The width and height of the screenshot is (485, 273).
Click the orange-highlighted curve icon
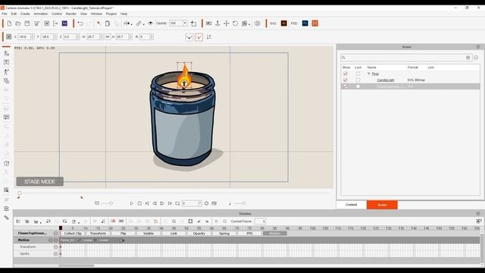tap(199, 37)
